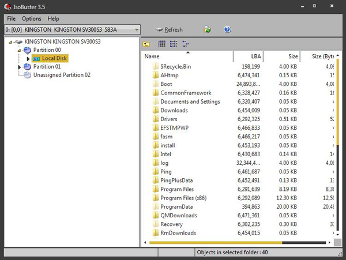Click the hard drive icon beside KINGSTON
346x260 pixels.
click(x=18, y=42)
